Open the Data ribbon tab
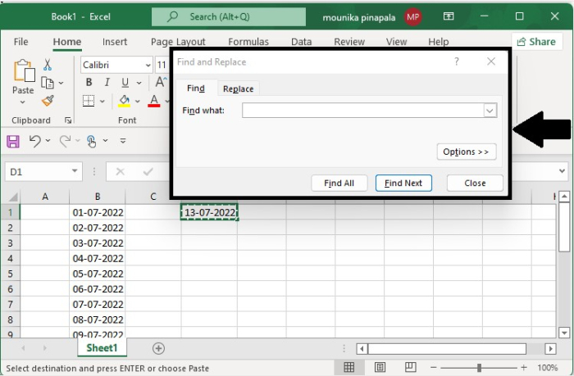 coord(301,42)
